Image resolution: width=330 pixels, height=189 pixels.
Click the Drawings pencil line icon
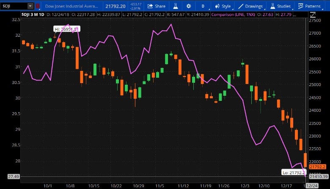[240, 6]
